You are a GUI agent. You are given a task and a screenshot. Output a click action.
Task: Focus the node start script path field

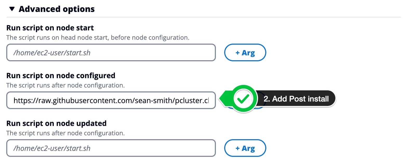(111, 52)
